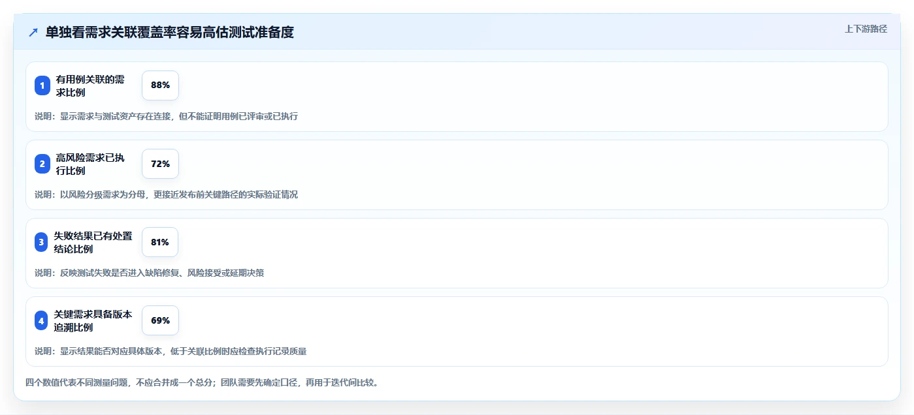Click the footer note 四个数值代表不同测量问题
The height and width of the screenshot is (415, 914).
(202, 382)
